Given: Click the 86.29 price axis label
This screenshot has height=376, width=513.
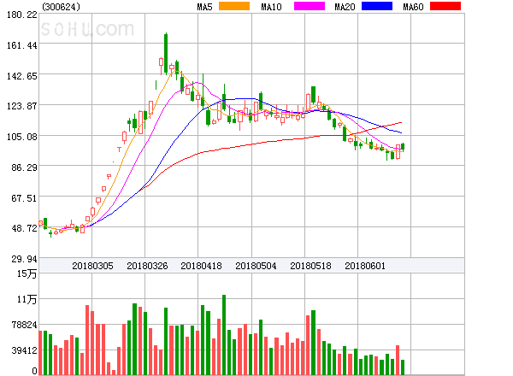Looking at the screenshot, I should click(24, 167).
